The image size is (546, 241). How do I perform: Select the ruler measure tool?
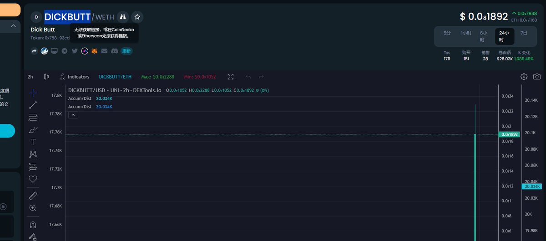pos(33,196)
